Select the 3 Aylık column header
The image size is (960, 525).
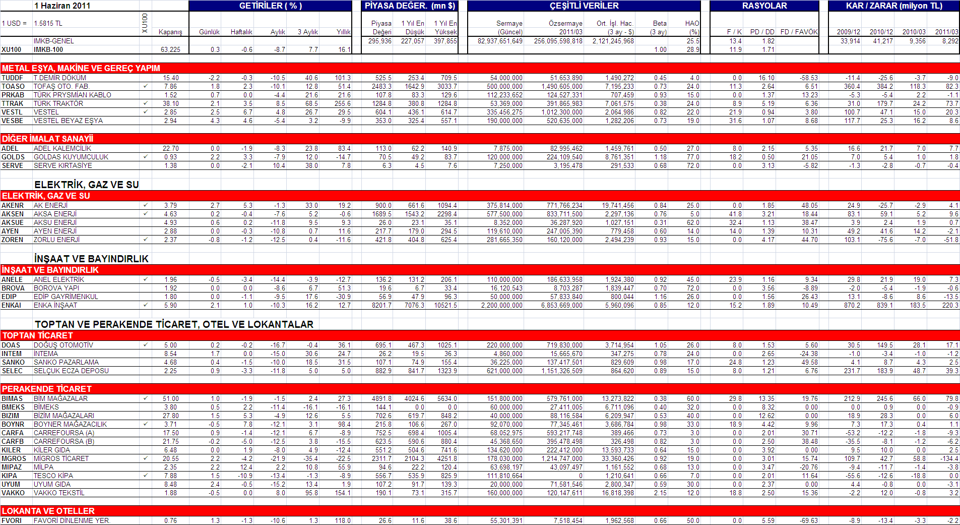coord(308,32)
